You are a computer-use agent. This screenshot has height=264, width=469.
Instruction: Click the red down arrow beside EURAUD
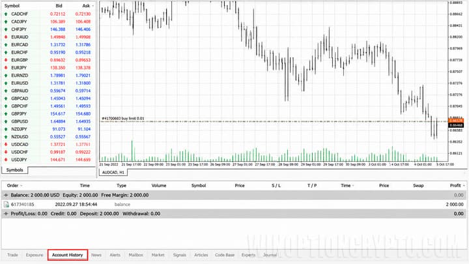tap(6, 37)
